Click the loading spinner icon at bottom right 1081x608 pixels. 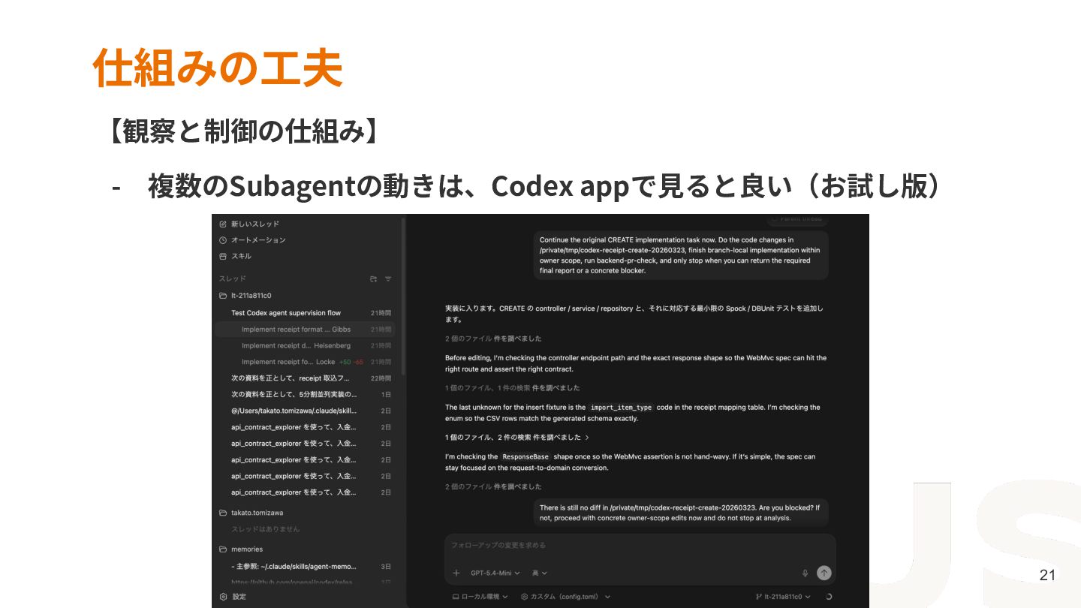828,597
